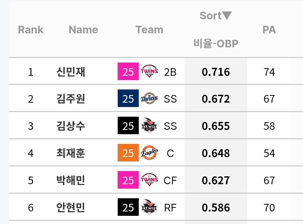Viewport: 303px width, 224px height.
Task: Click LG Twins logo in 신민재 row
Action: click(x=149, y=71)
